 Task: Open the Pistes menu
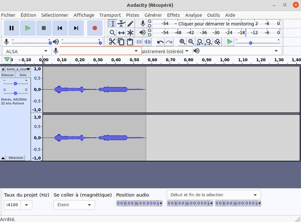(133, 15)
